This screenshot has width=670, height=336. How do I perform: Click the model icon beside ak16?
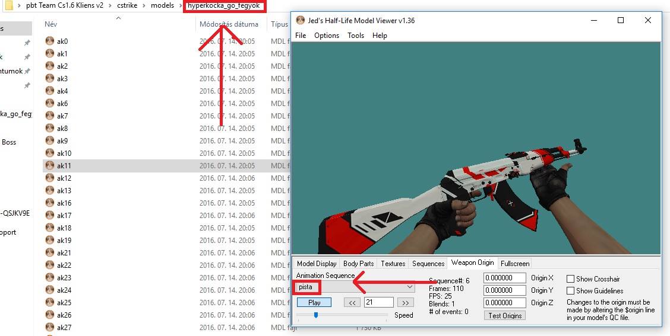49,203
